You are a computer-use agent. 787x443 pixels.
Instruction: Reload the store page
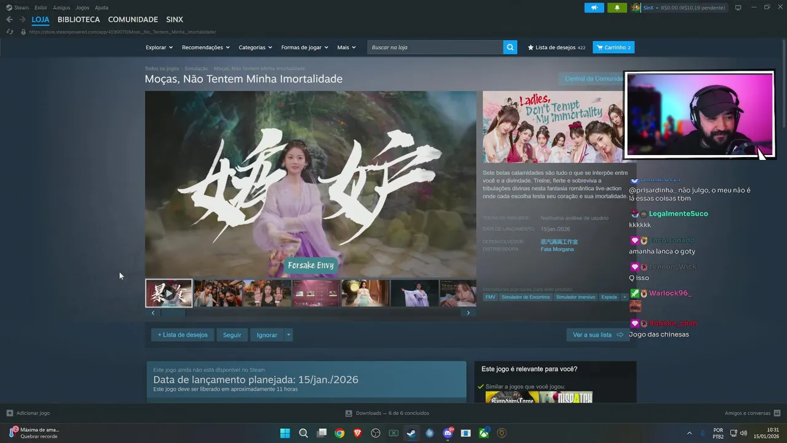point(10,31)
